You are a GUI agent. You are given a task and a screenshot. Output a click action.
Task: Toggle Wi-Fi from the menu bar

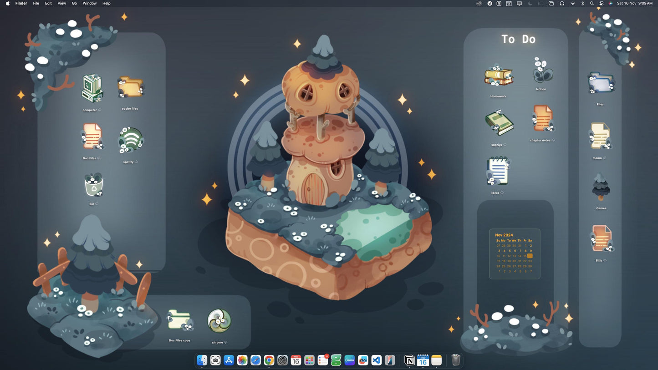coord(572,3)
